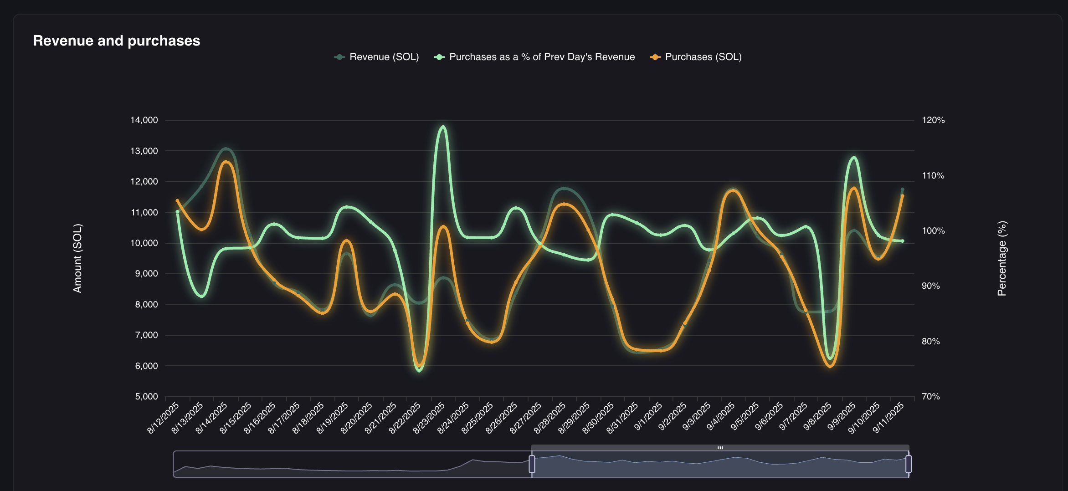The image size is (1068, 491).
Task: Hide Purchases as a % of Prev Day's Revenue
Action: [x=542, y=57]
